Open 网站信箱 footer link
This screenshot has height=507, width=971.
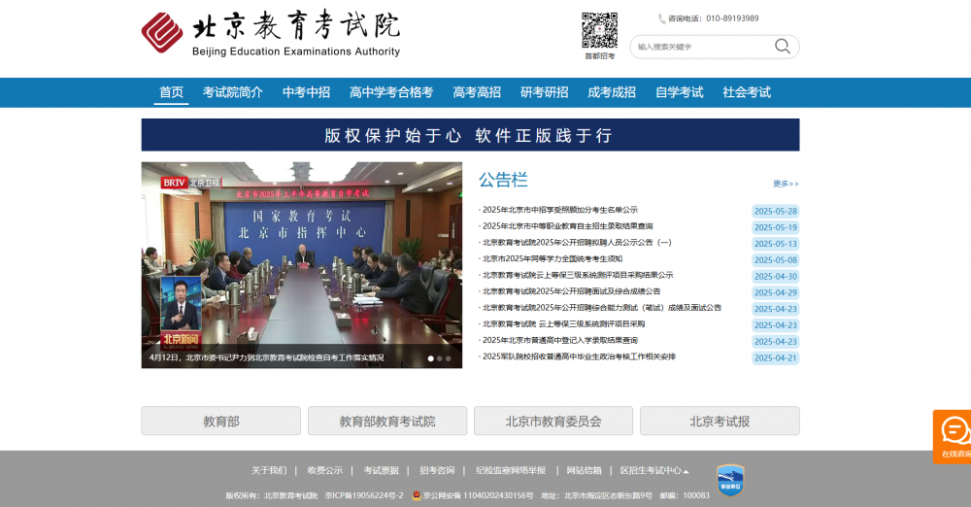pyautogui.click(x=584, y=470)
